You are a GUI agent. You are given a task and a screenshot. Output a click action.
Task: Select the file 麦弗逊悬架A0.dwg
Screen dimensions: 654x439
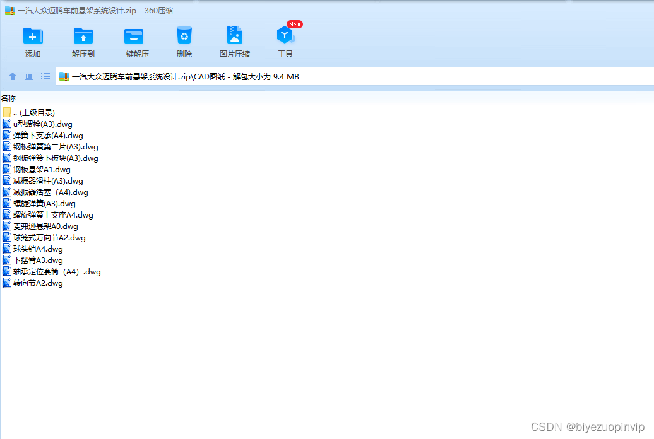point(45,226)
